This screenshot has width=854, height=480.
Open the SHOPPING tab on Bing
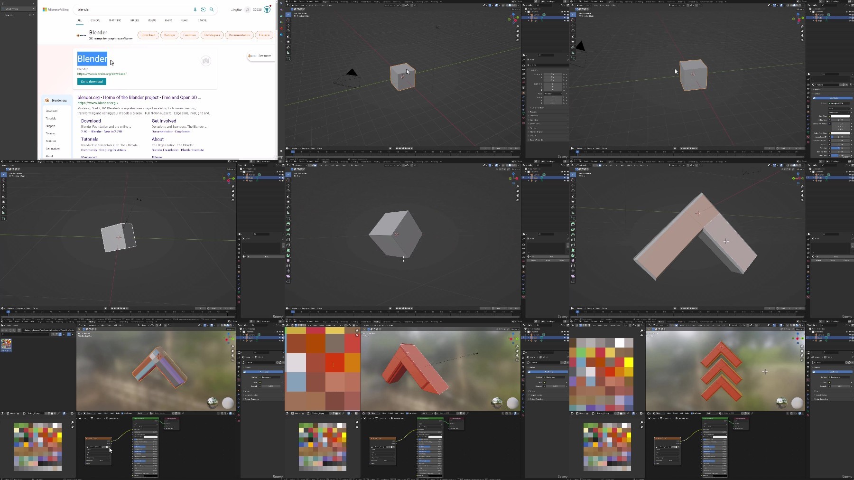(x=115, y=20)
